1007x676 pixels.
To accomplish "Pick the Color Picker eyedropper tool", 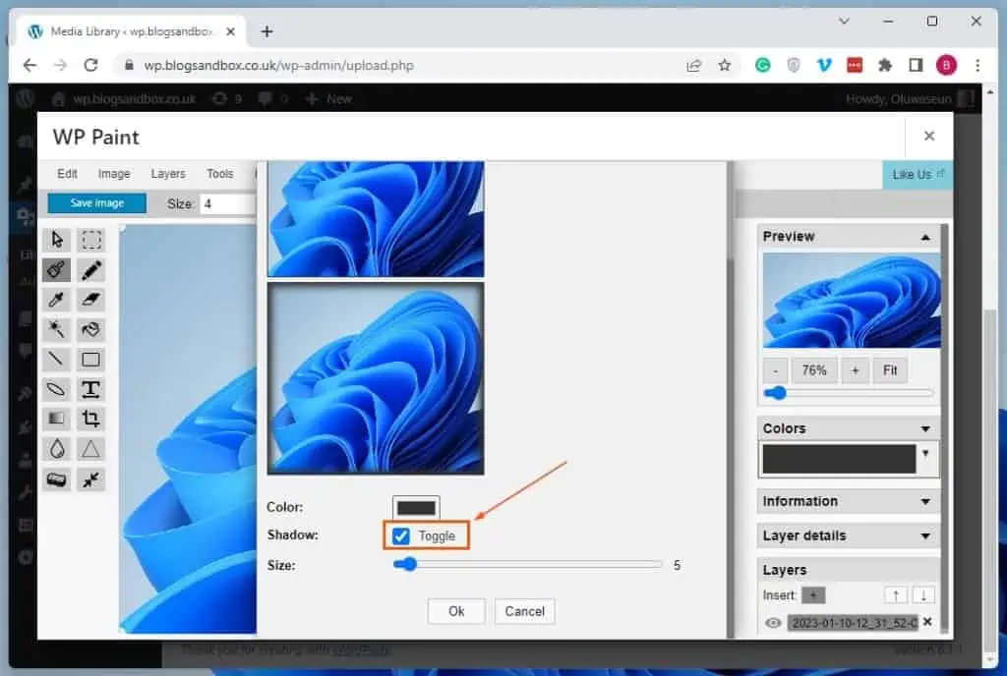I will 57,300.
